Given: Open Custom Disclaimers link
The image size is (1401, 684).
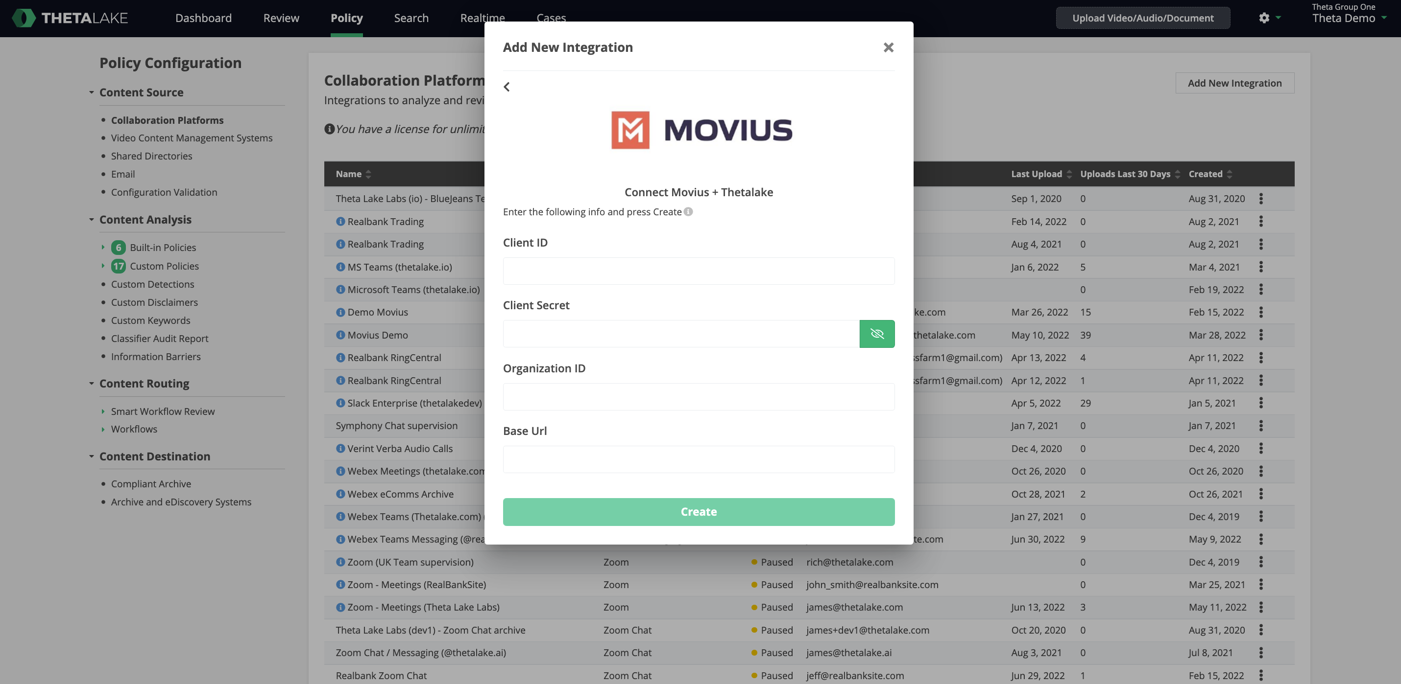Looking at the screenshot, I should tap(154, 302).
